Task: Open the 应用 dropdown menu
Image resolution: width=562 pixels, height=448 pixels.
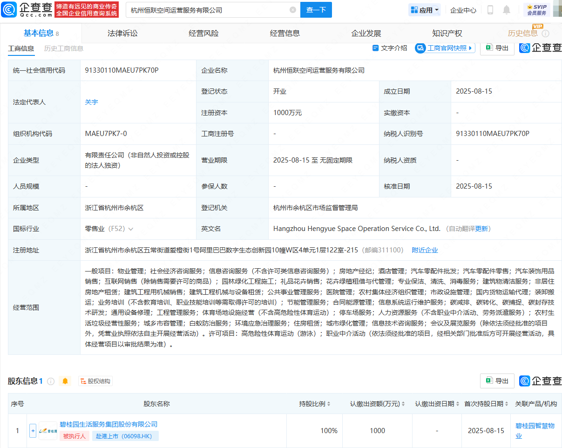Action: [425, 10]
